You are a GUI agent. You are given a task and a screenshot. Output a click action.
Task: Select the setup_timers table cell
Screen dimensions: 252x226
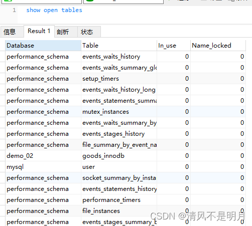pos(119,79)
